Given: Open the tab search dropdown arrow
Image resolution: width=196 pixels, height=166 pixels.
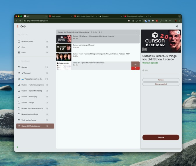Looking at the screenshot, I should [180, 16].
